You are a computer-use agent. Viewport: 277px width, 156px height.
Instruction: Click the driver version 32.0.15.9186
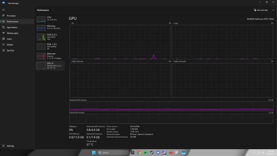(x=135, y=126)
